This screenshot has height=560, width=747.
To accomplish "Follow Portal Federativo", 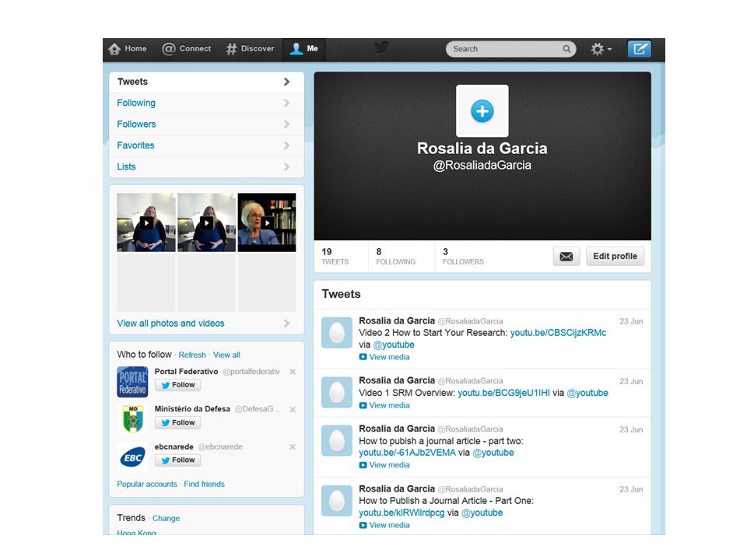I will pos(177,385).
